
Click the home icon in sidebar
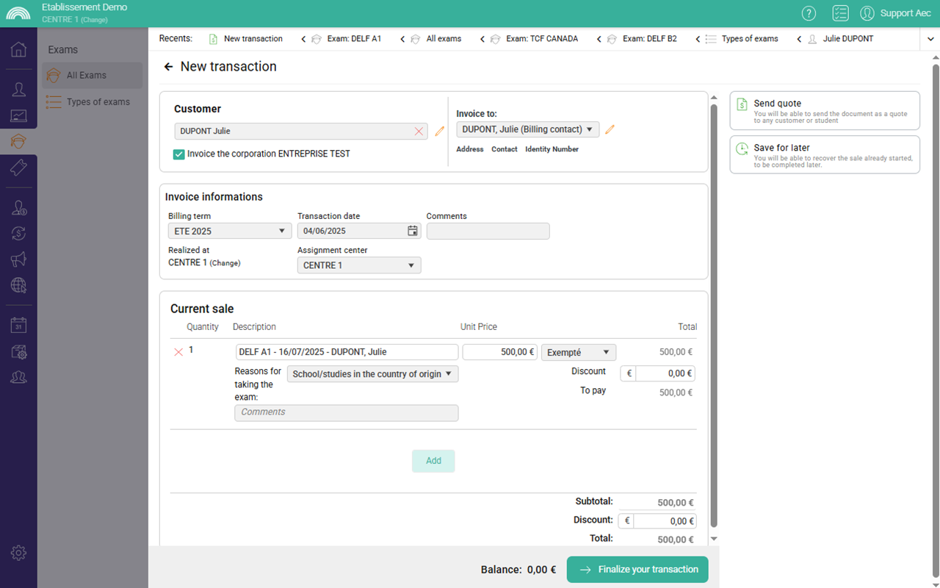tap(18, 49)
